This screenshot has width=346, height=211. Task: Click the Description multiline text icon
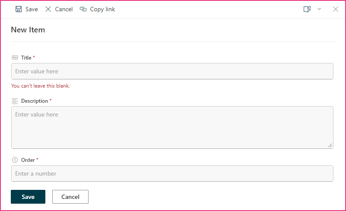[15, 101]
